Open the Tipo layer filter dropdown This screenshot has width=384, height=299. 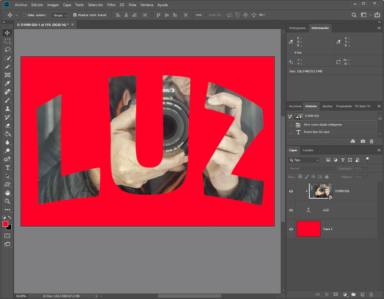click(x=304, y=160)
